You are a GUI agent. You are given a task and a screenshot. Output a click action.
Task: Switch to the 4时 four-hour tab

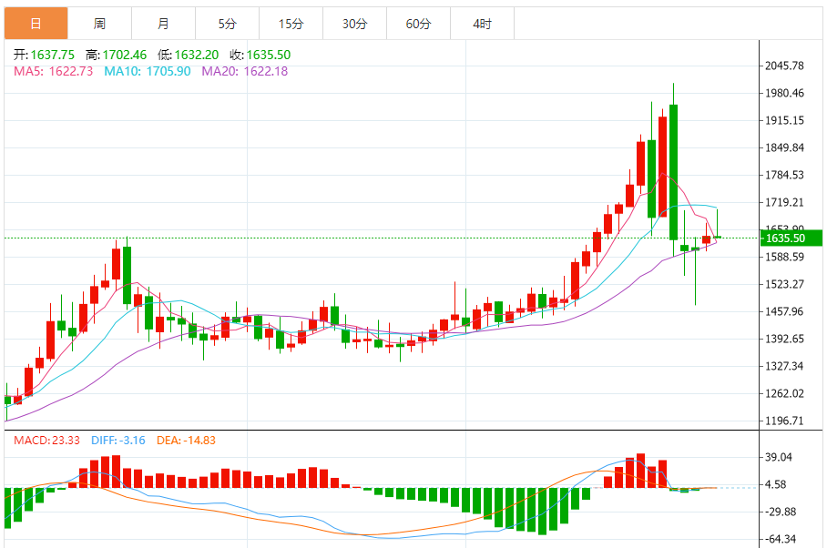pos(482,24)
